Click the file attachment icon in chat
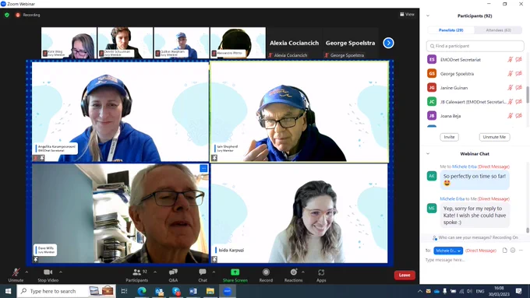The image size is (530, 298). (504, 251)
